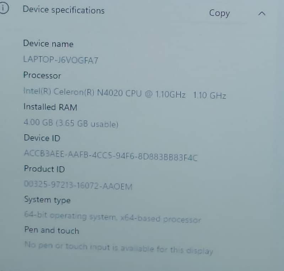
Task: Click the Installed RAM label
Action: [50, 107]
